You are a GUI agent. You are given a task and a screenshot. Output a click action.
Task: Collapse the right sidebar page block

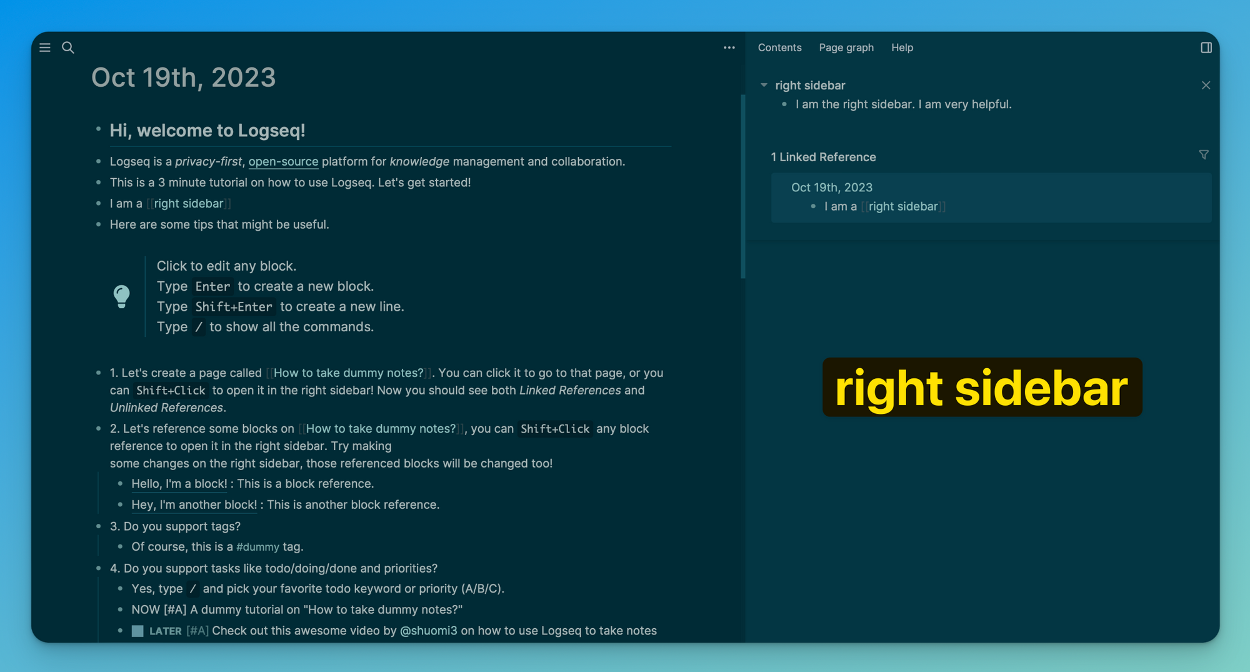tap(764, 85)
